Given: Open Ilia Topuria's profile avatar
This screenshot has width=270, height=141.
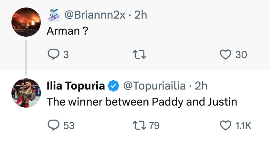Looking at the screenshot, I should pos(26,93).
